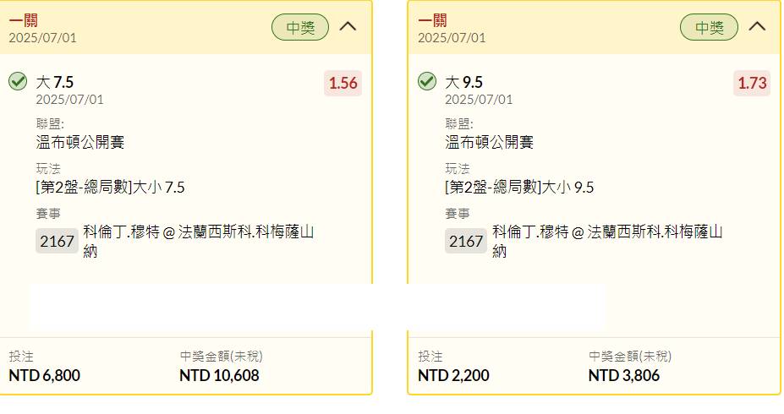Click green checkmark beside 大 7.5

coord(18,81)
